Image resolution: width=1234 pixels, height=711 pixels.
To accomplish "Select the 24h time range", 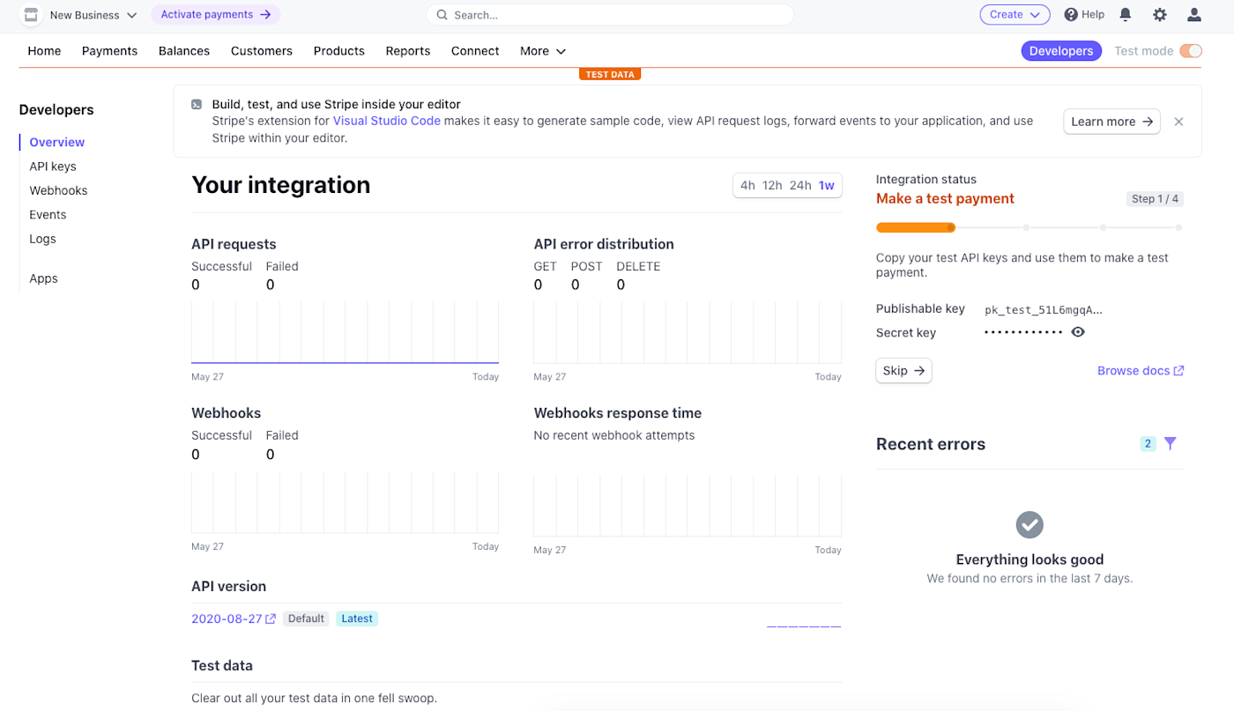I will coord(800,185).
